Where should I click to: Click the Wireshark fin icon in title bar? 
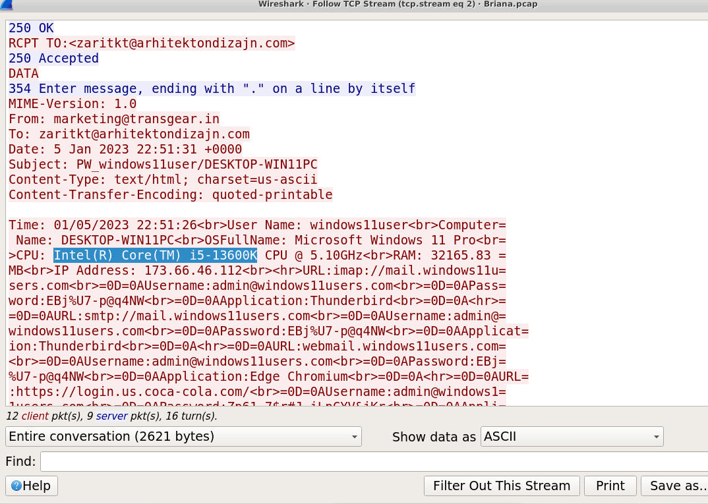[7, 5]
